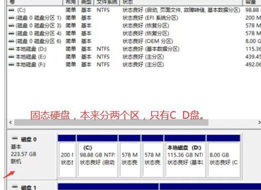261x190 pixels.
Task: Sort by the 状态 column header
Action: click(181, 2)
